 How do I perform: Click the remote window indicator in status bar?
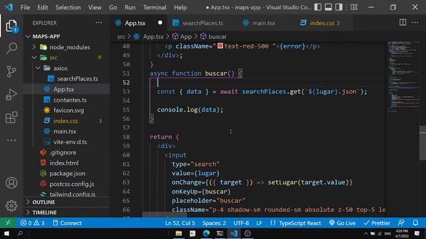[8, 223]
